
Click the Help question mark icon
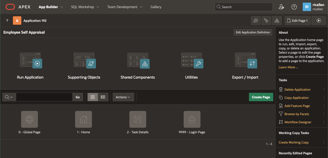click(294, 7)
